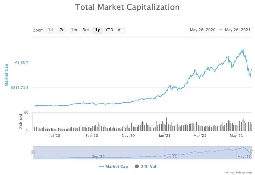Edit the May 26, 2021 end date

(238, 30)
